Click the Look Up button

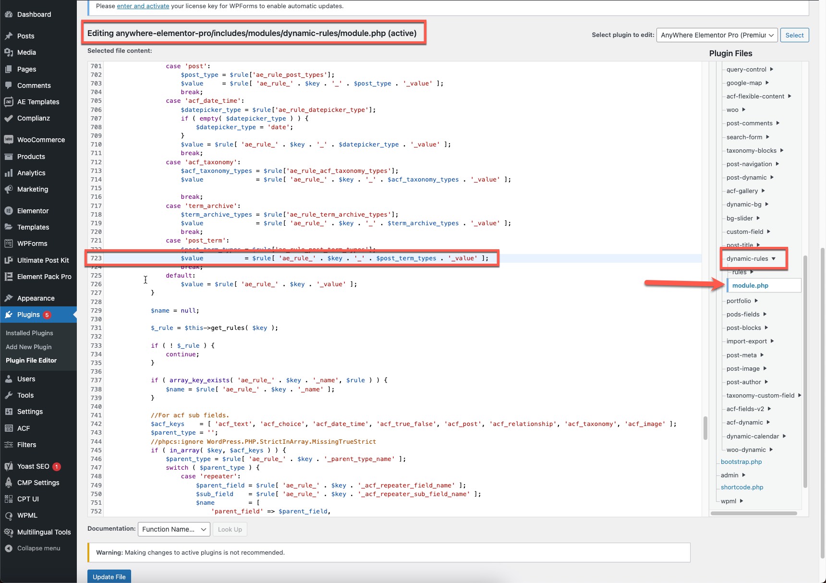click(230, 529)
